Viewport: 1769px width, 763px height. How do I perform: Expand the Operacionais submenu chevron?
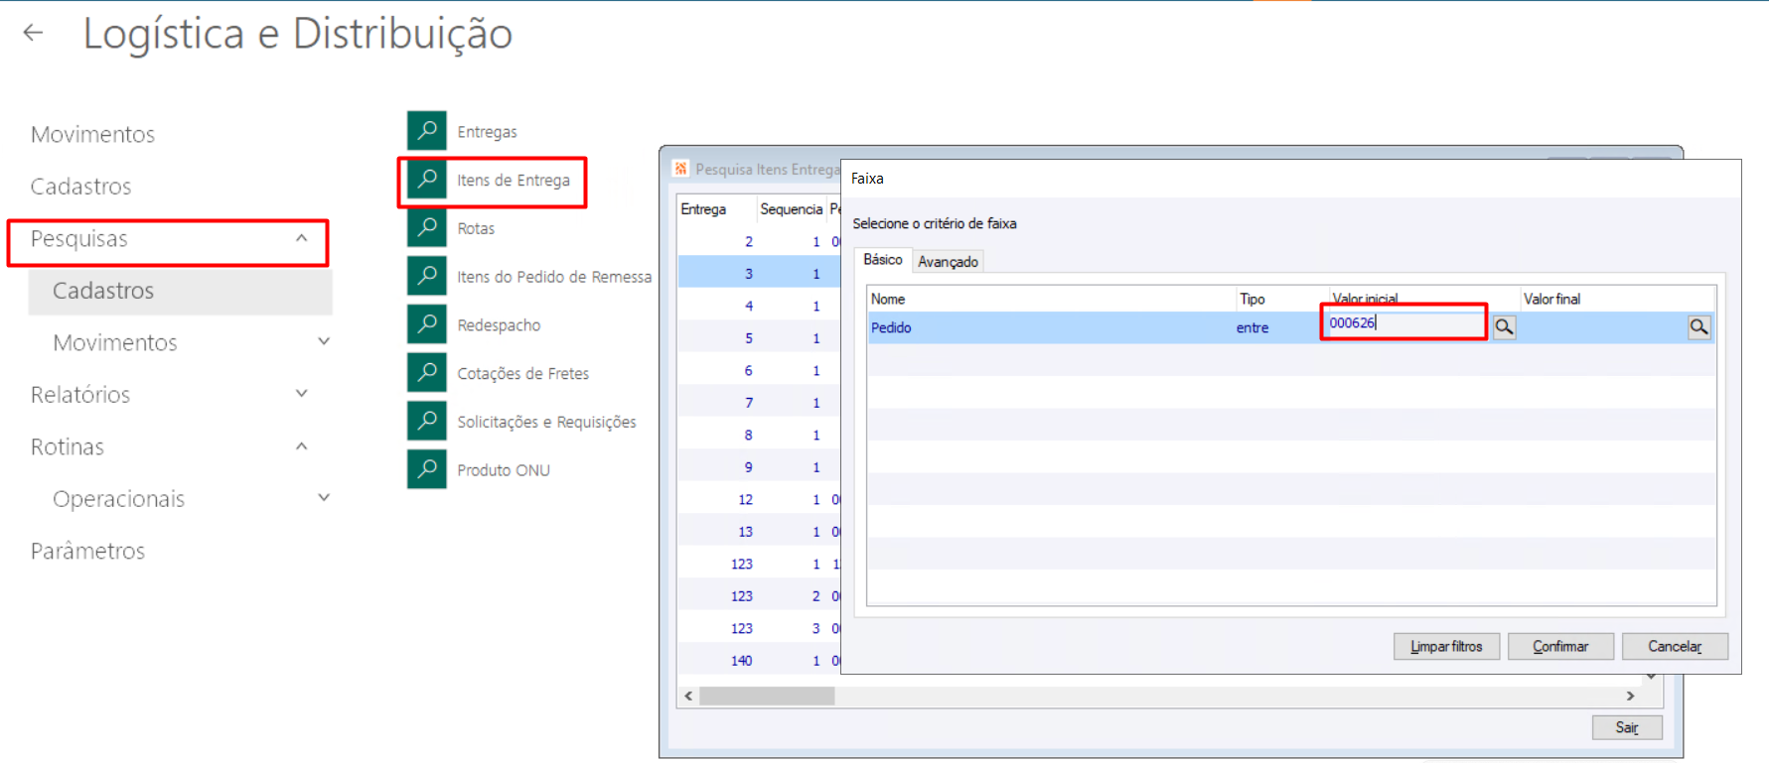(324, 498)
